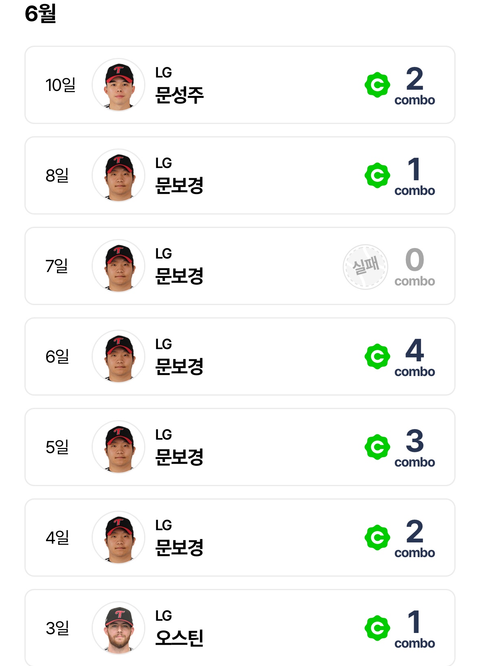
Task: Tap 문보경 name on 4일 card
Action: click(x=179, y=548)
